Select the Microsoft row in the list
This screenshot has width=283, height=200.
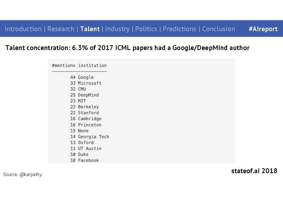(x=86, y=83)
